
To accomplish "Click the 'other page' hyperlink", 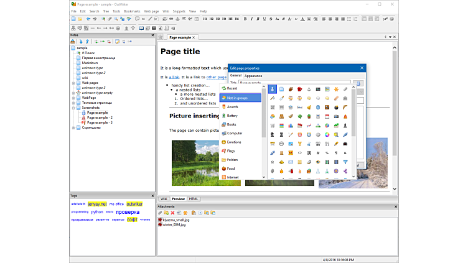I will tap(217, 77).
